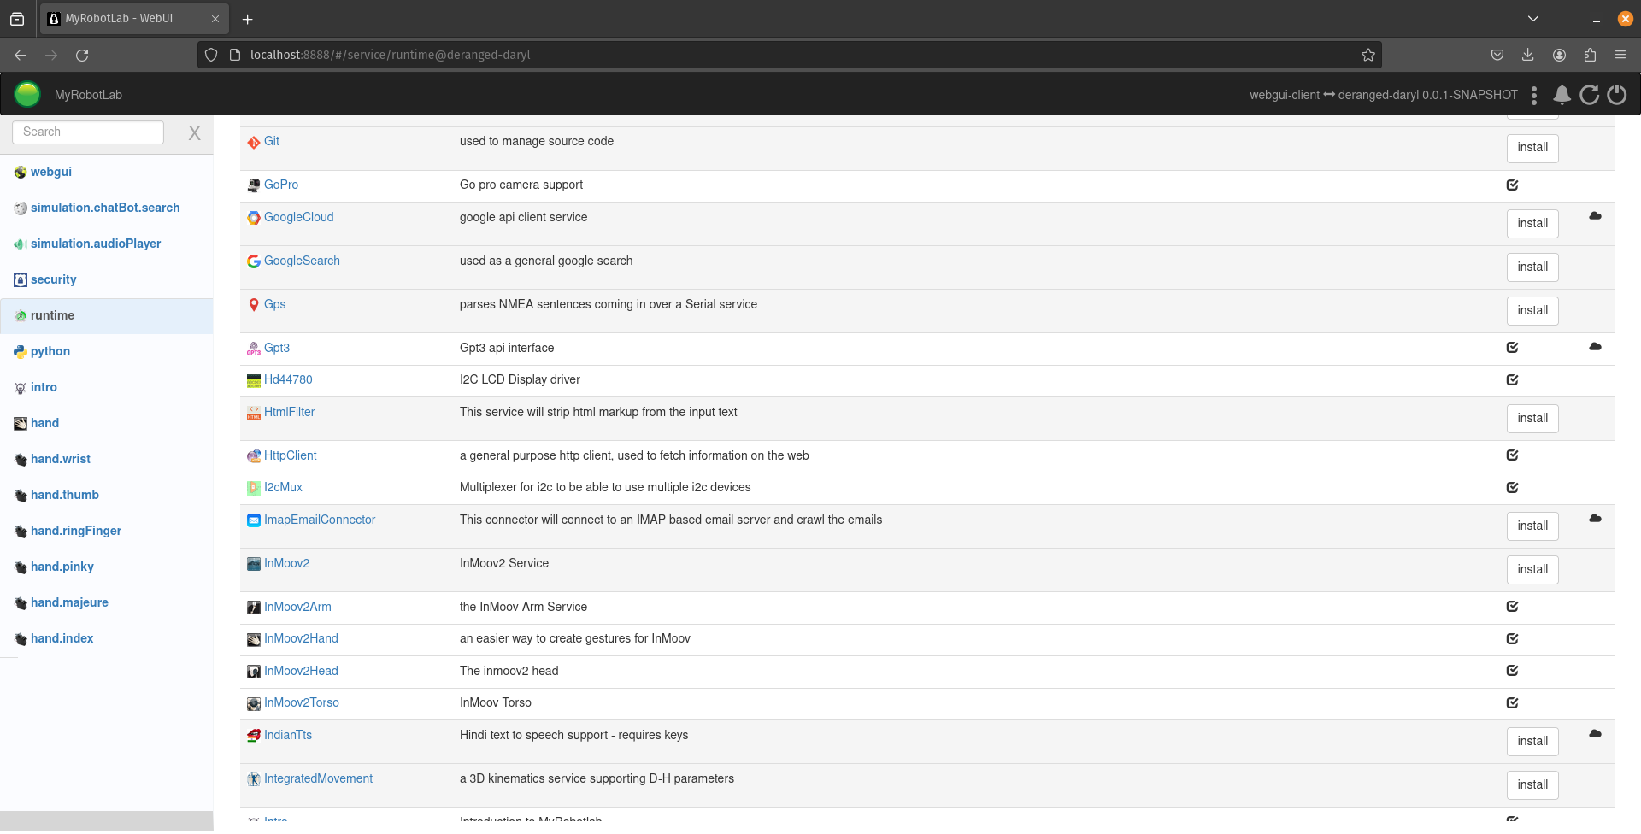The image size is (1641, 834).
Task: Install the Git service
Action: [x=1532, y=148]
